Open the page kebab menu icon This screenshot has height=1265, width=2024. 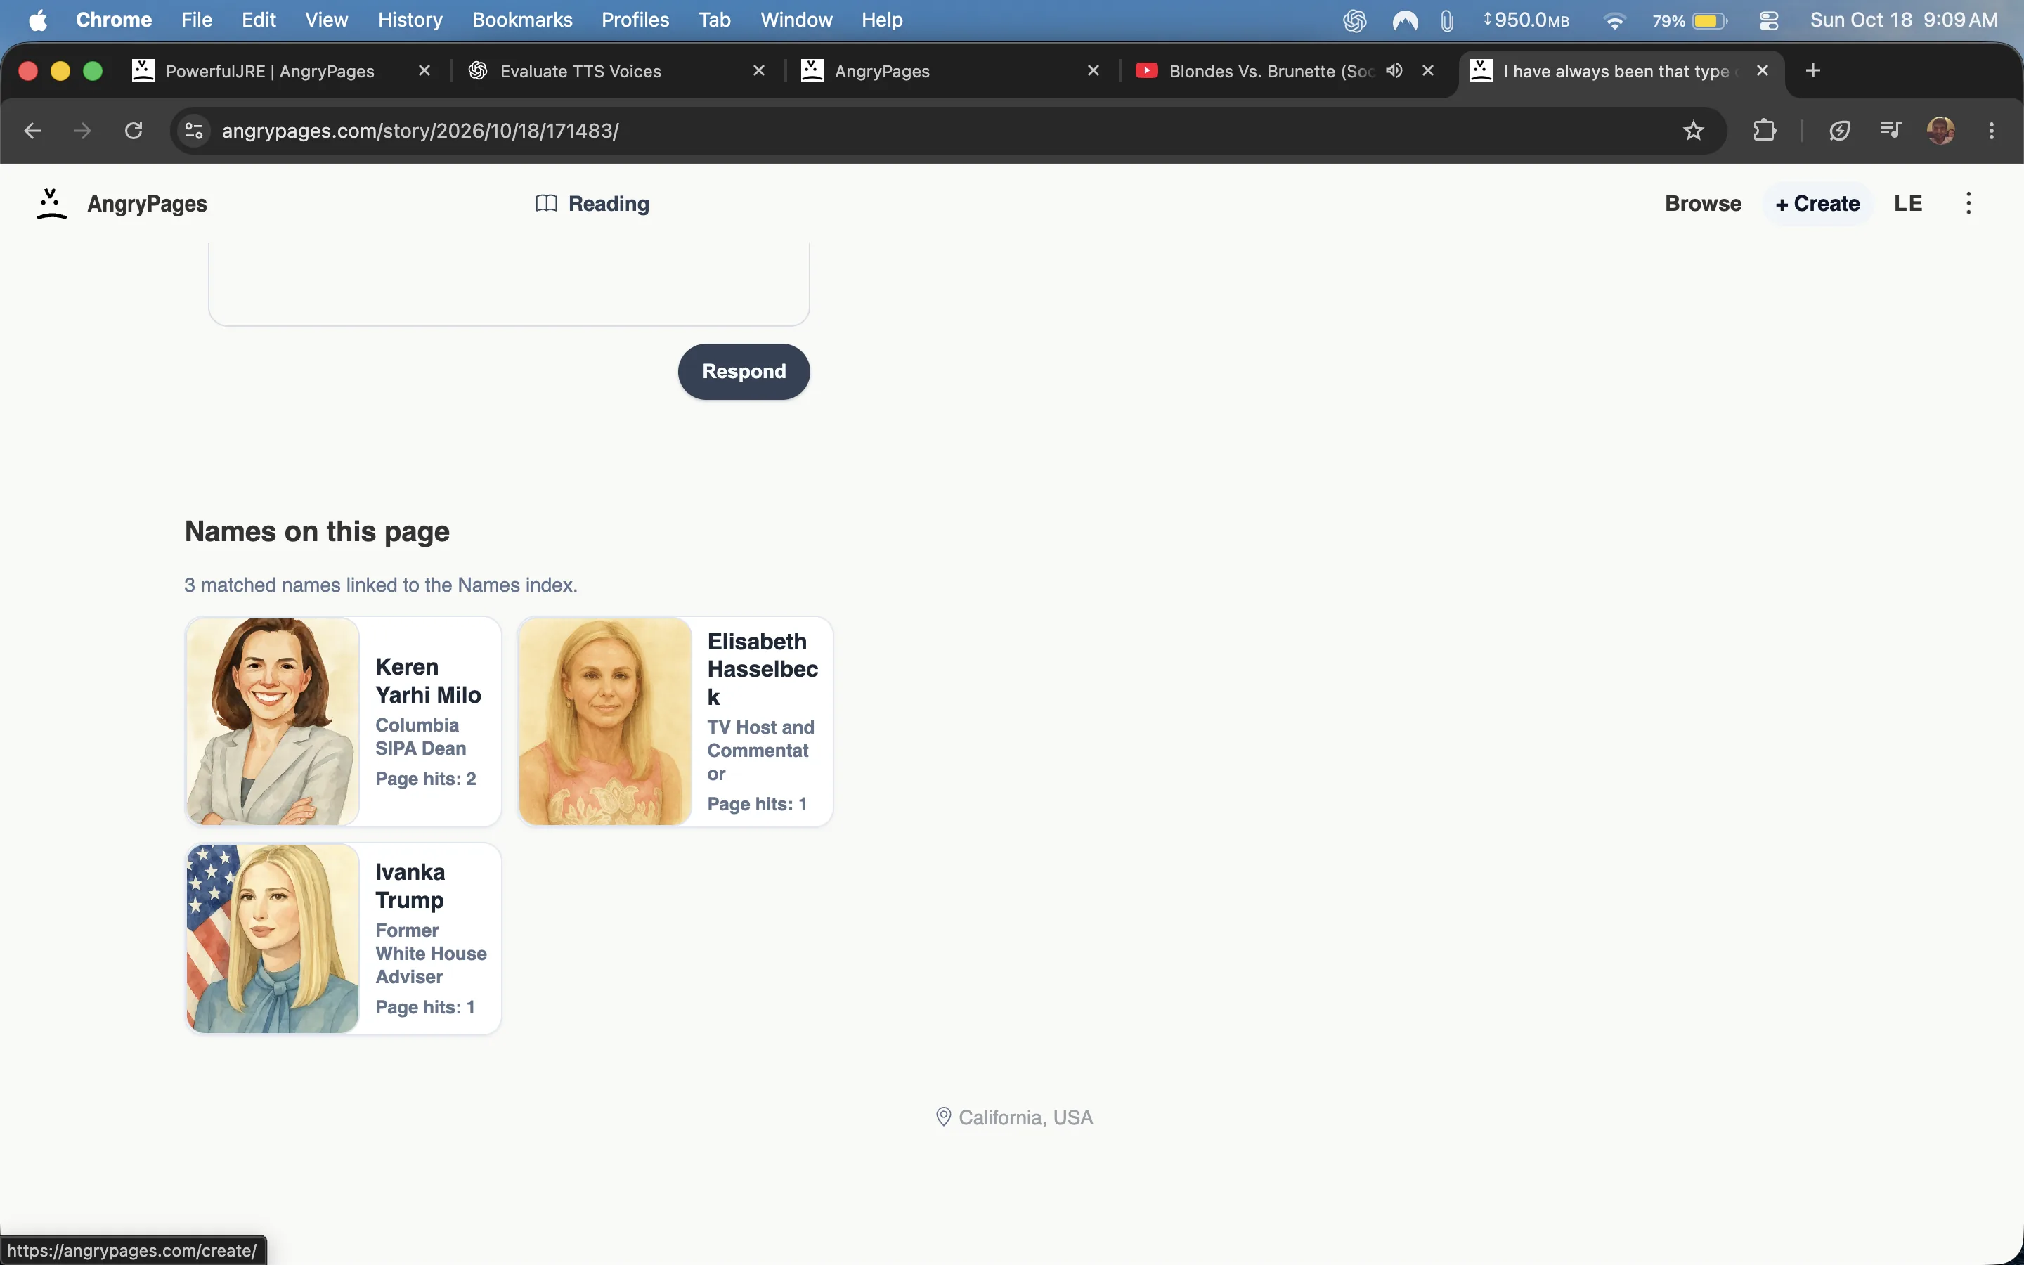point(1968,203)
